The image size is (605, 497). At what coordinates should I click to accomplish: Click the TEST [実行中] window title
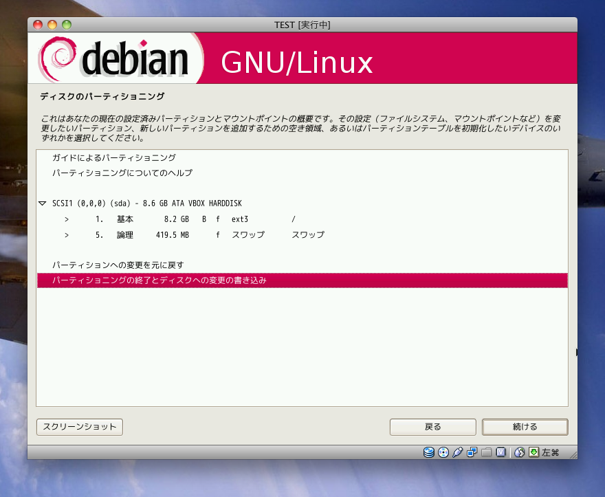pos(302,25)
